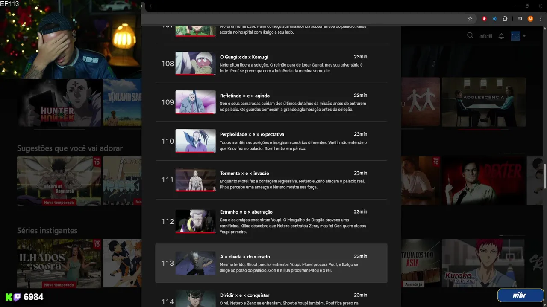The height and width of the screenshot is (307, 547).
Task: Click the blue sound-wave extension icon
Action: tap(494, 19)
